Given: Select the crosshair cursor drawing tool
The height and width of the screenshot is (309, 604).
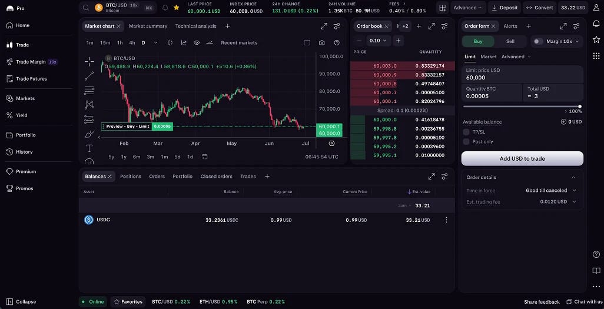Looking at the screenshot, I should [89, 62].
